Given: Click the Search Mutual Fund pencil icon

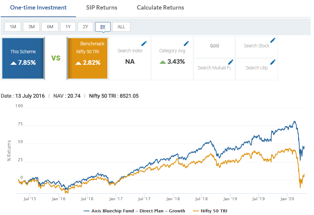Looking at the screenshot, I should click(231, 62).
